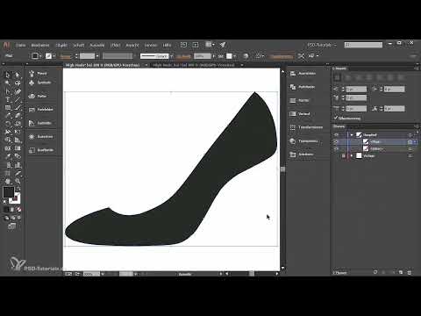The height and width of the screenshot is (316, 421).
Task: Select the Type (T) tool
Action: [x=8, y=100]
